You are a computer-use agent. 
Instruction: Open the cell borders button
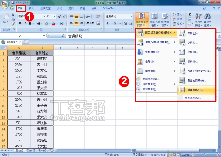(x=38, y=23)
